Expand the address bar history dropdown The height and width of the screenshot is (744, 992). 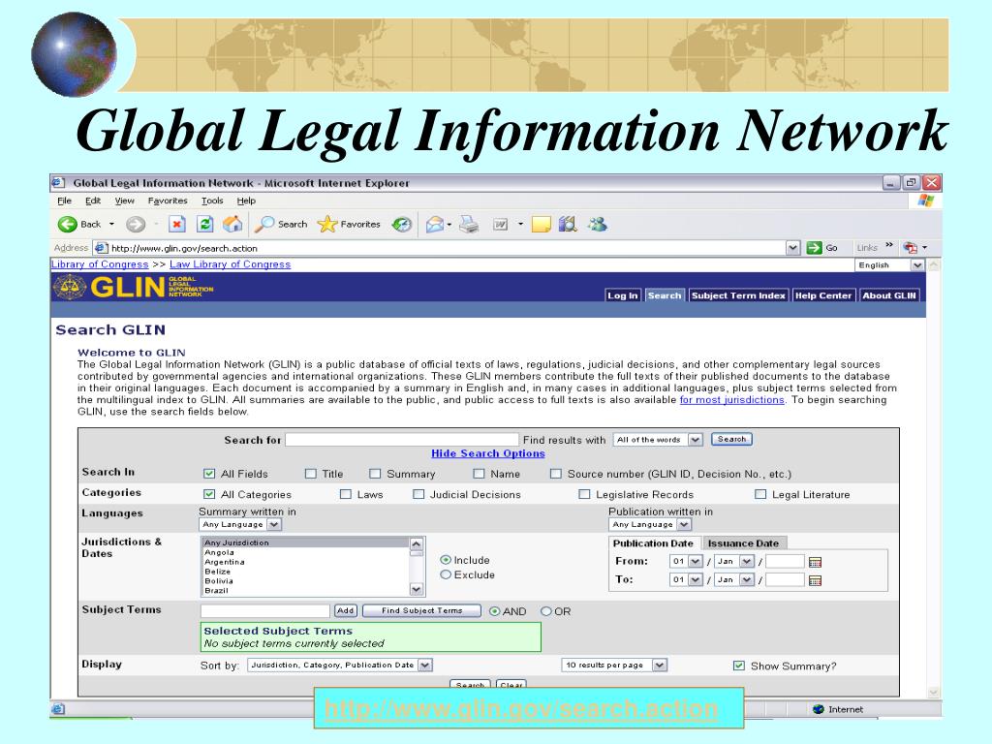pyautogui.click(x=792, y=248)
